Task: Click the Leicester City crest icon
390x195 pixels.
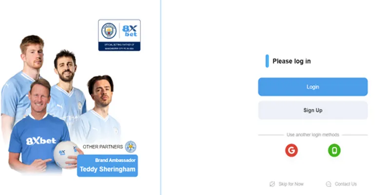Action: coord(131,146)
